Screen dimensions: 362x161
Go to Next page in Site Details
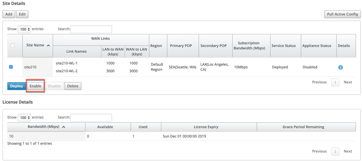pos(348,82)
